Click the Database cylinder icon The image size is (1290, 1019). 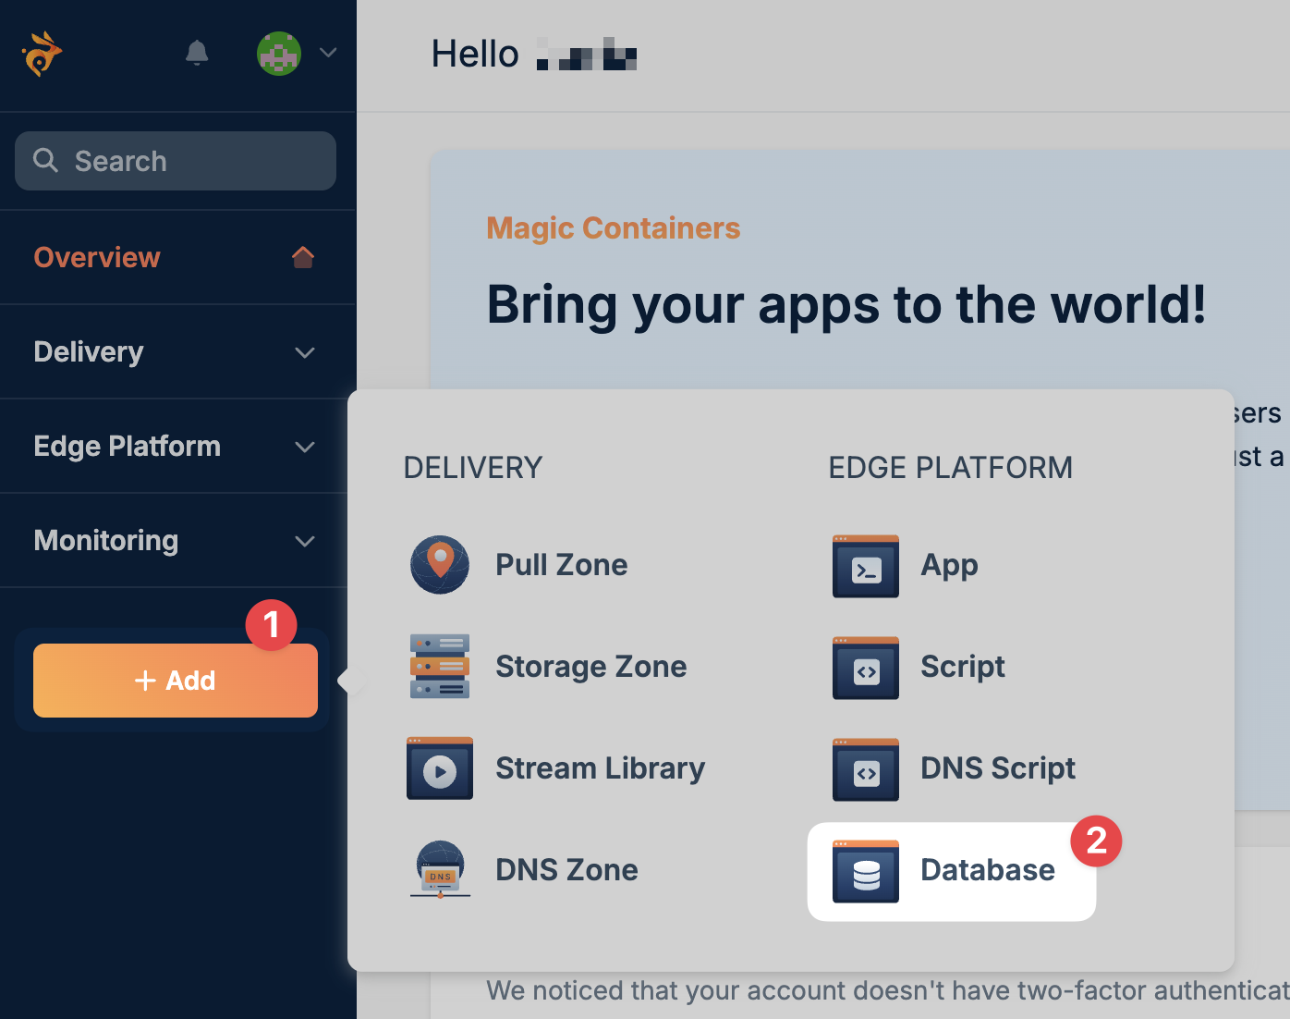pyautogui.click(x=866, y=871)
